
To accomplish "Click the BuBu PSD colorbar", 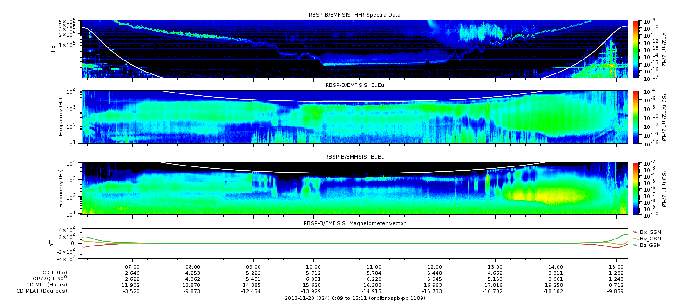I will click(x=636, y=188).
